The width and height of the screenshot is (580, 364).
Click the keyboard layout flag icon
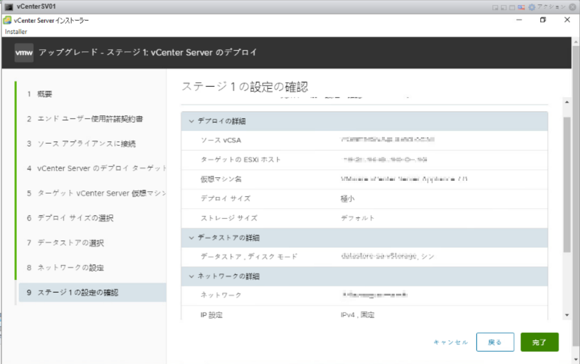coord(521,7)
